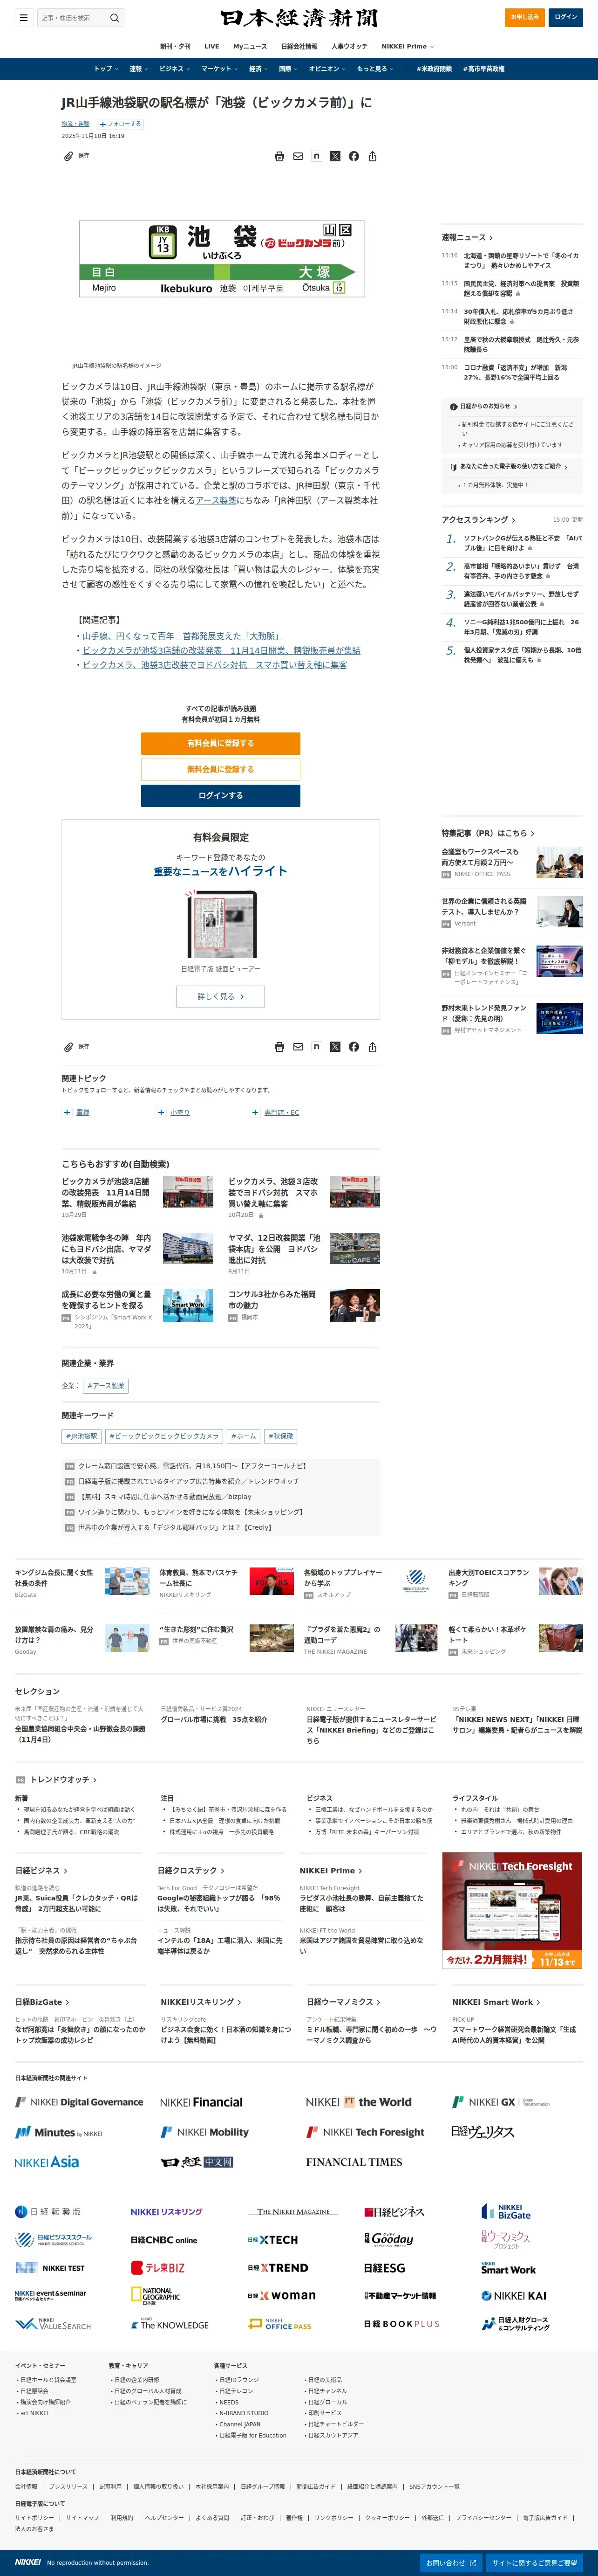Click the #アース製薬 company tag
This screenshot has height=2576, width=598.
[106, 1386]
